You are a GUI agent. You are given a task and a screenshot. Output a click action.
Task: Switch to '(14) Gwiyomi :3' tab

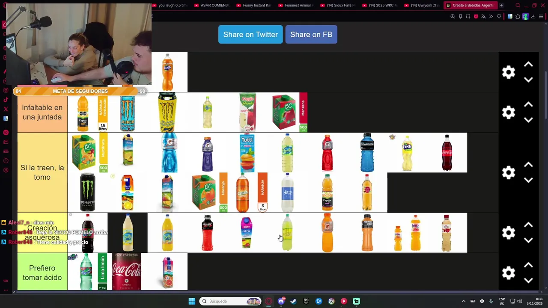click(x=422, y=6)
